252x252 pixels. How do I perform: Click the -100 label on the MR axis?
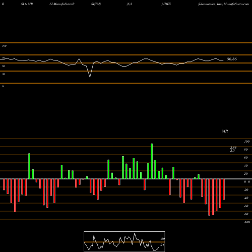point(247,222)
